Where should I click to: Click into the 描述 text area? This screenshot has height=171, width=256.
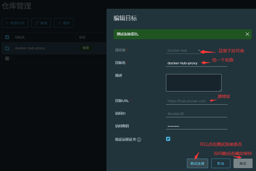194,82
